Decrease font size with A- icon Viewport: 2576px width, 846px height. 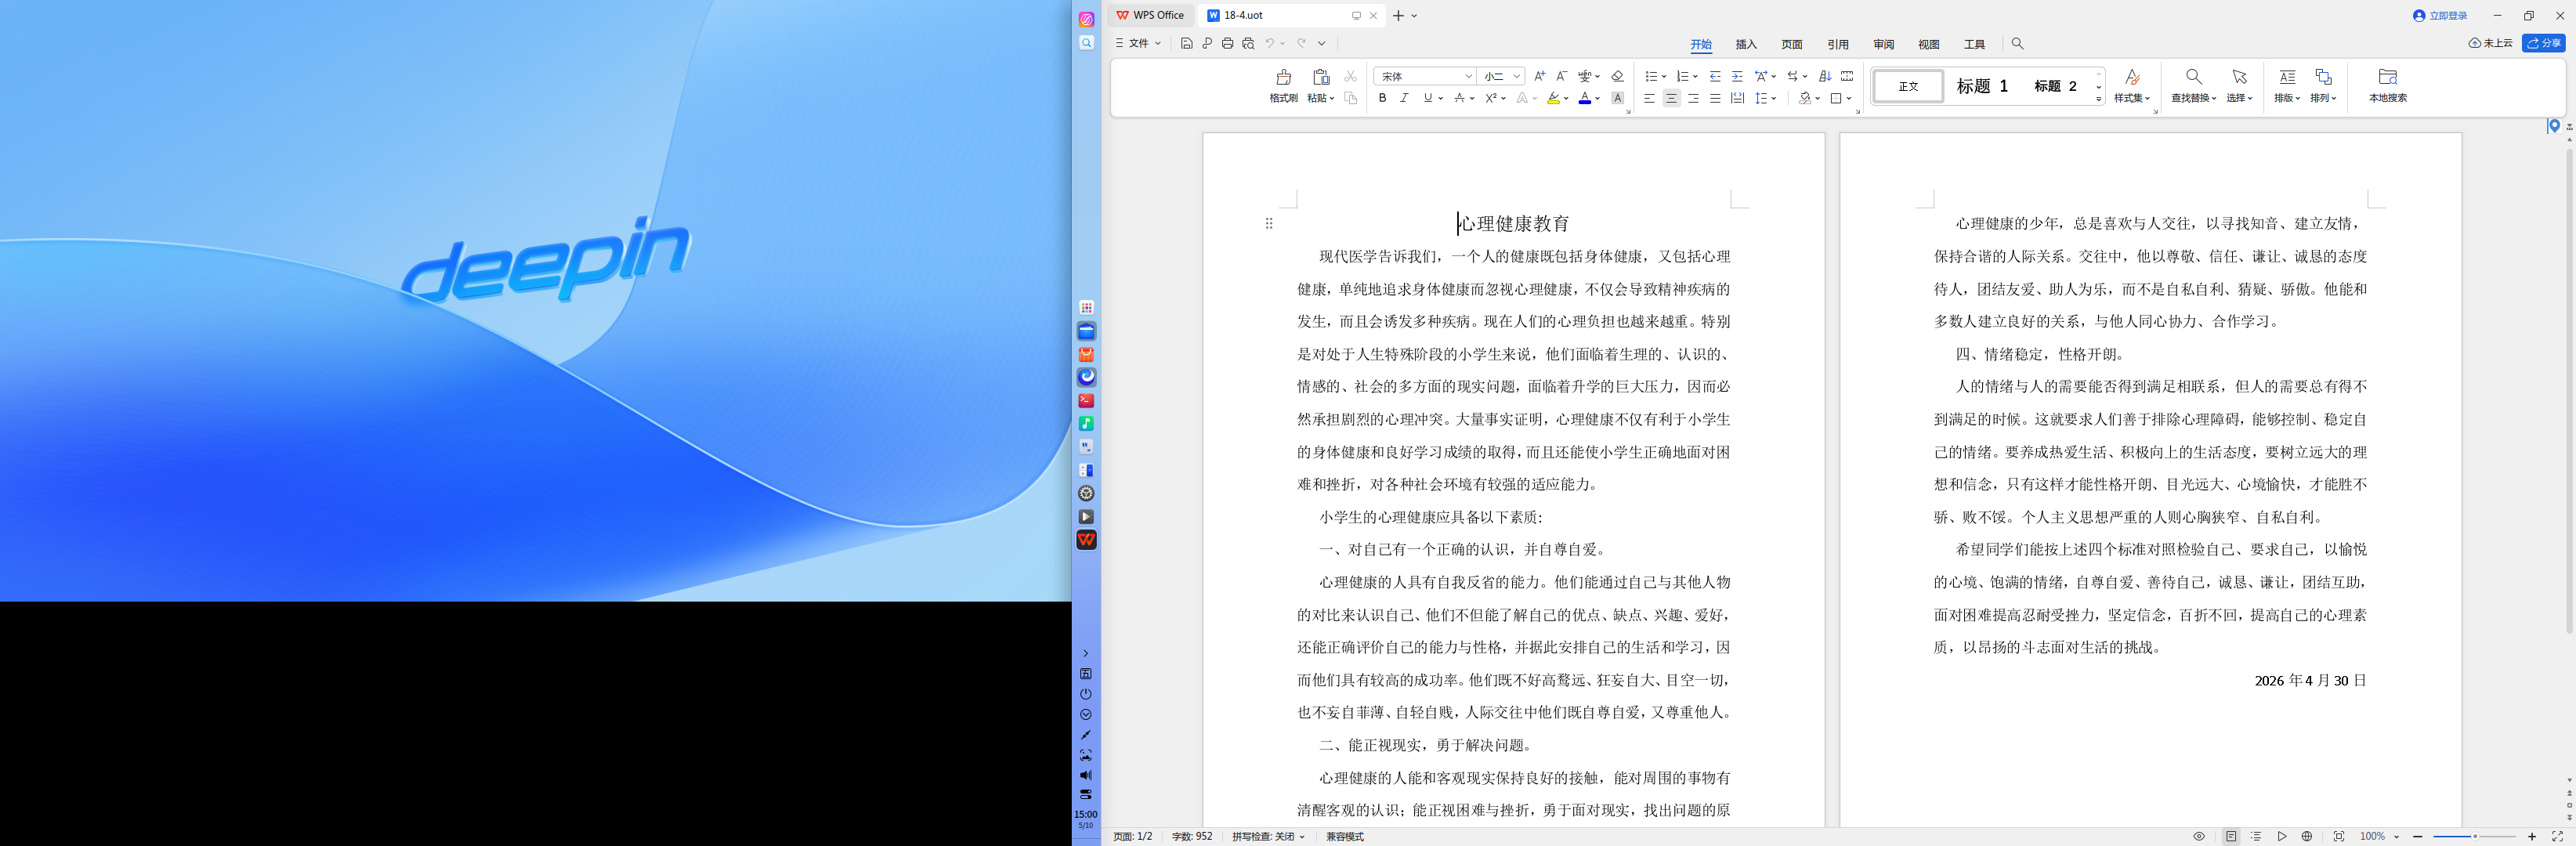pyautogui.click(x=1561, y=76)
